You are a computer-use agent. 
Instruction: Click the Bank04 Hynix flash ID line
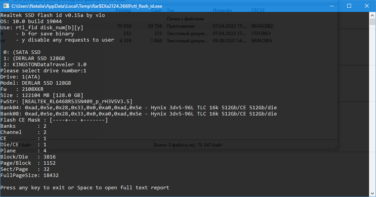point(139,108)
